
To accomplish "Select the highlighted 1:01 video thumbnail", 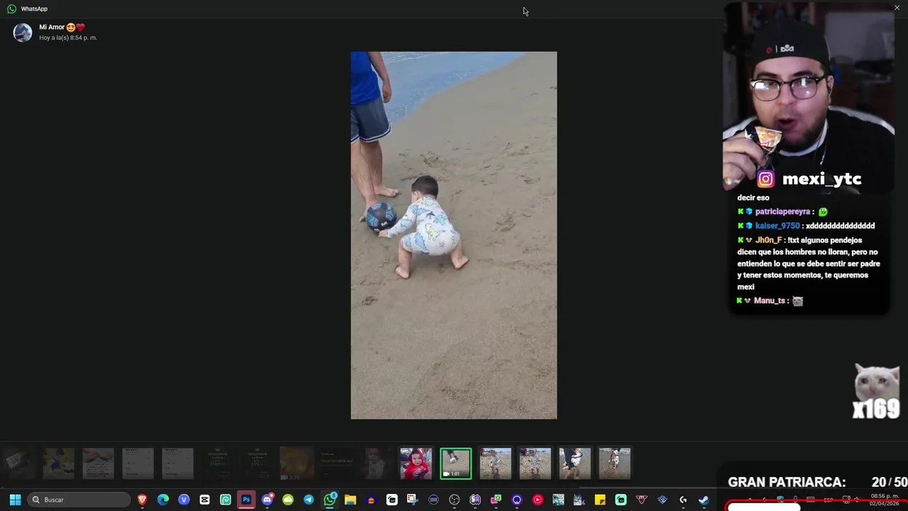I will click(455, 463).
